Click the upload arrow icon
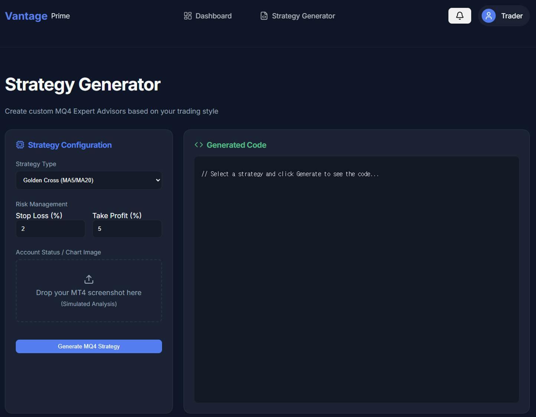536x417 pixels. tap(89, 279)
